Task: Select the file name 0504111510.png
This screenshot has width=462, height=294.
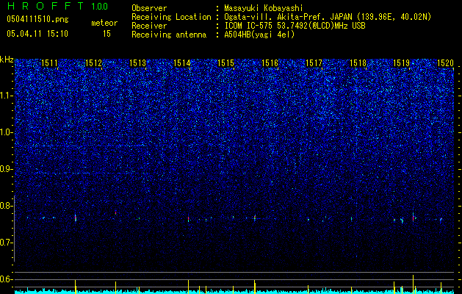Action: pyautogui.click(x=37, y=19)
